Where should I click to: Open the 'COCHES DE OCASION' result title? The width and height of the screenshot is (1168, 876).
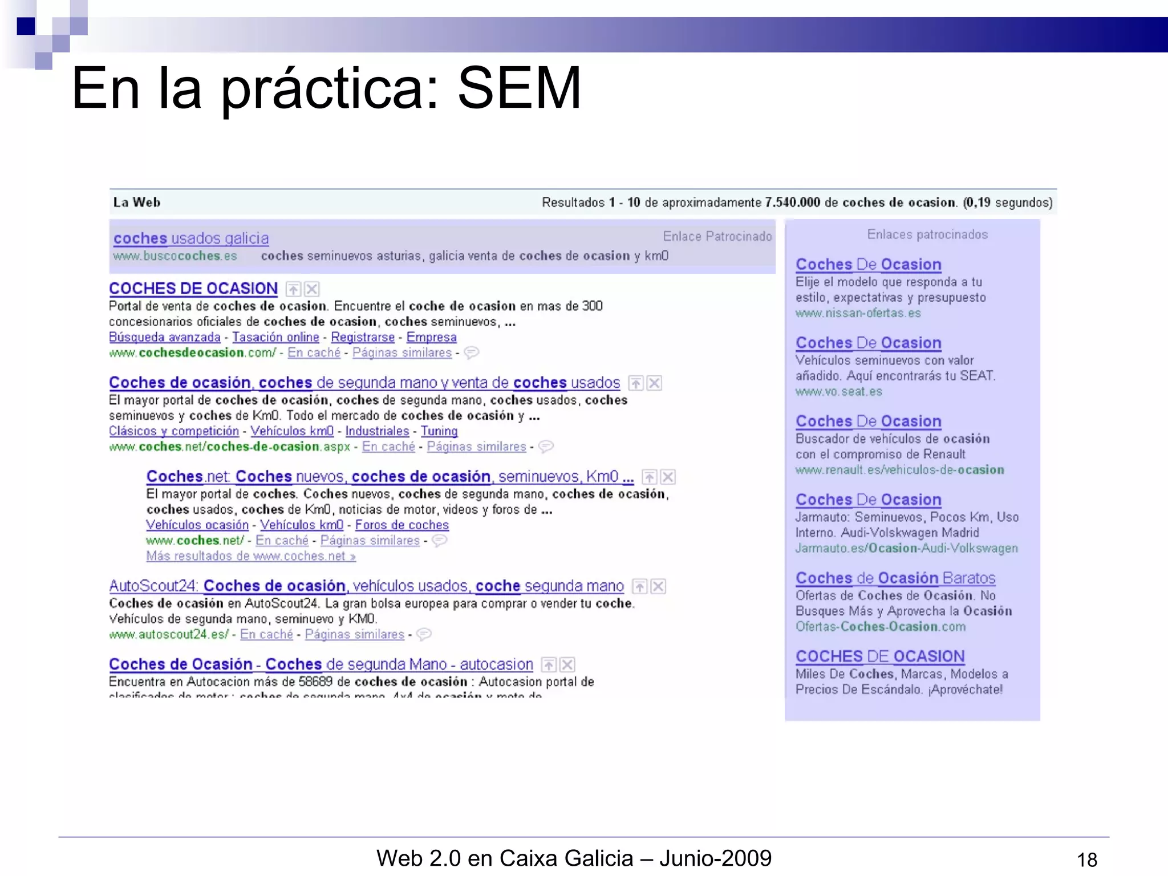pyautogui.click(x=193, y=289)
